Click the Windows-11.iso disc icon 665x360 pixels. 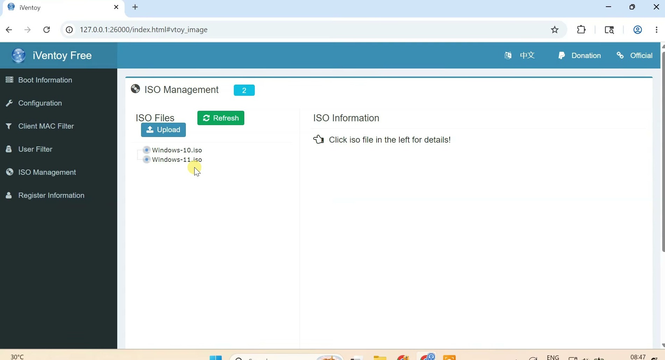point(147,159)
